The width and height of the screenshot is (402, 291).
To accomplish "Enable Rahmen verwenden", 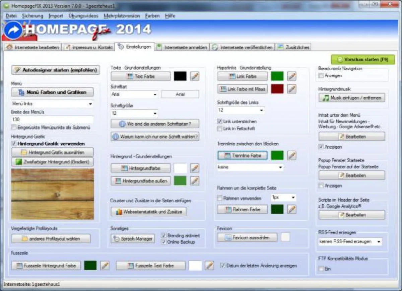I will [x=220, y=198].
